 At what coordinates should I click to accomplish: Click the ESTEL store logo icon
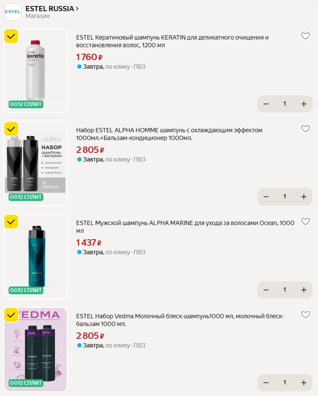[x=13, y=12]
